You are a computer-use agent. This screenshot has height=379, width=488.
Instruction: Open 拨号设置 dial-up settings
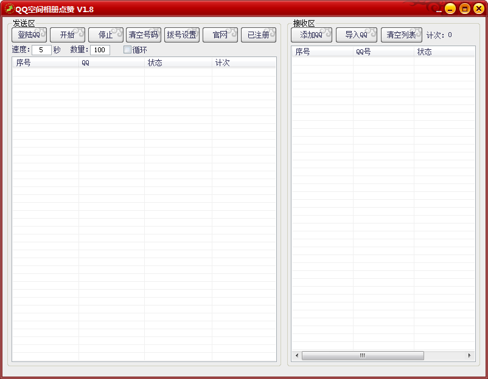182,35
